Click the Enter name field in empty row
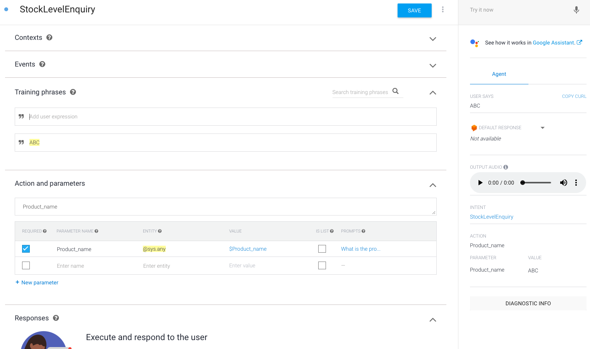The image size is (590, 349). (70, 266)
